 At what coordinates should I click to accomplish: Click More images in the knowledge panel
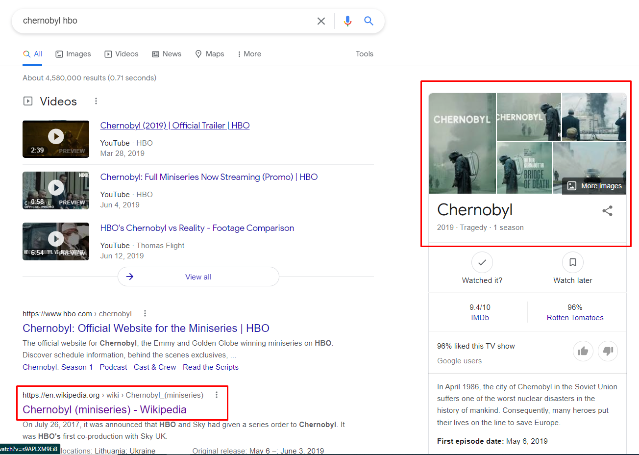pos(594,186)
